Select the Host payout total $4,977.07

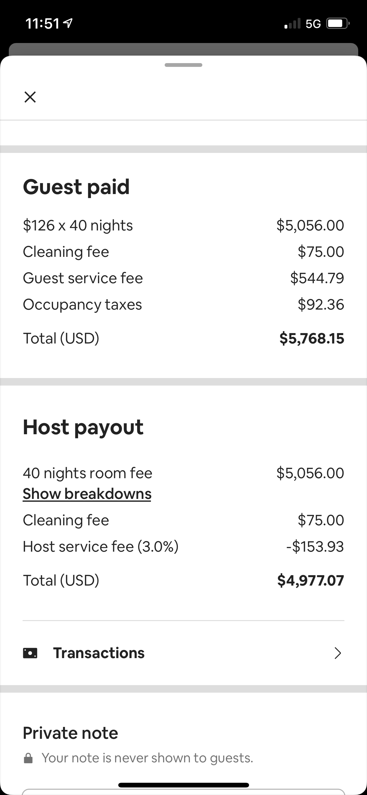[311, 580]
